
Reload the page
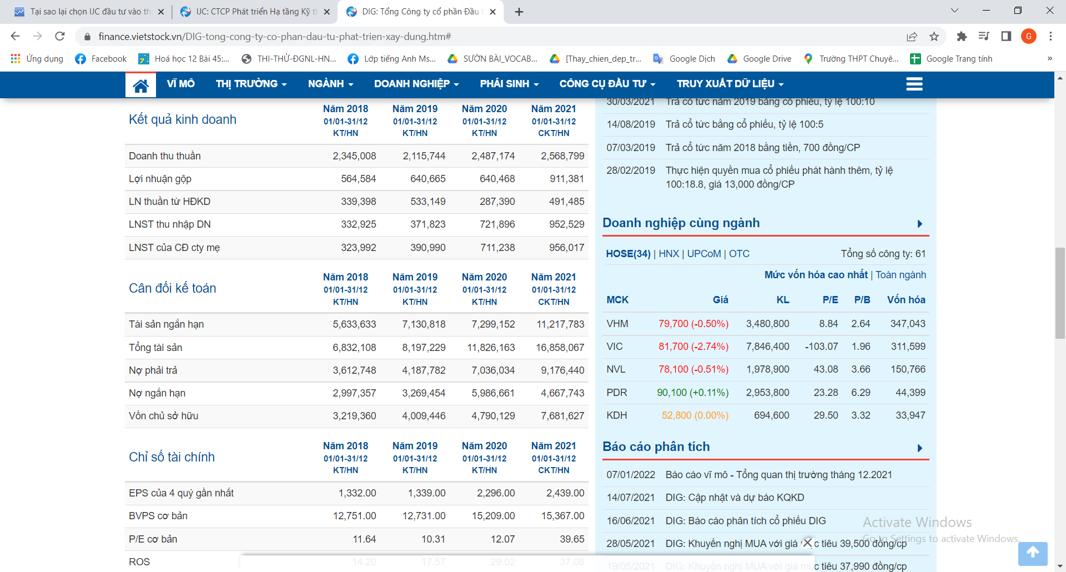pos(60,36)
